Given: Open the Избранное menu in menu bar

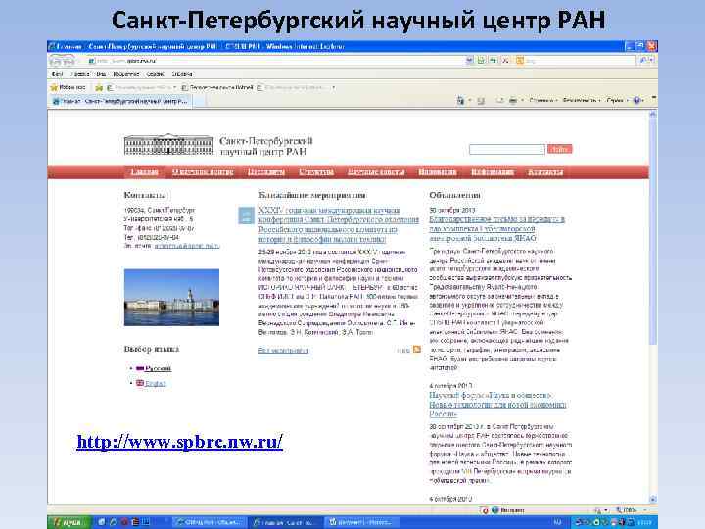Looking at the screenshot, I should [126, 74].
